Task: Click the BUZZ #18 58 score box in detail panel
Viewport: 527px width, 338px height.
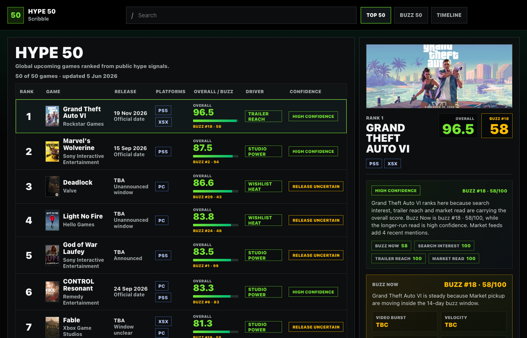Action: pos(497,126)
